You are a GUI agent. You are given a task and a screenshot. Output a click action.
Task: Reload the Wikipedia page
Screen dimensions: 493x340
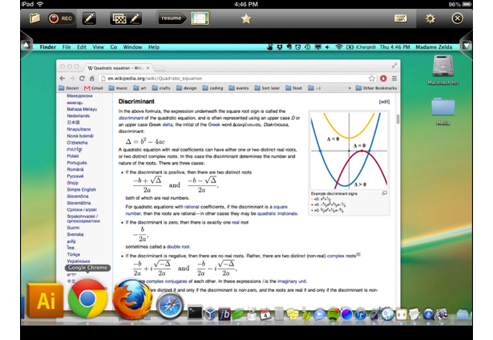click(x=82, y=79)
